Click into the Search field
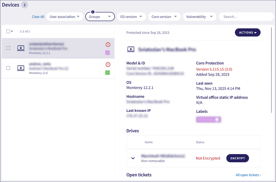276x182 pixels. point(246,17)
